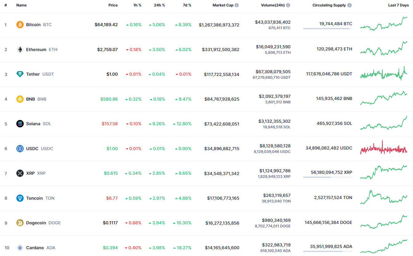The width and height of the screenshot is (413, 256).
Task: Sort by the 24h % column header
Action: coord(159,5)
